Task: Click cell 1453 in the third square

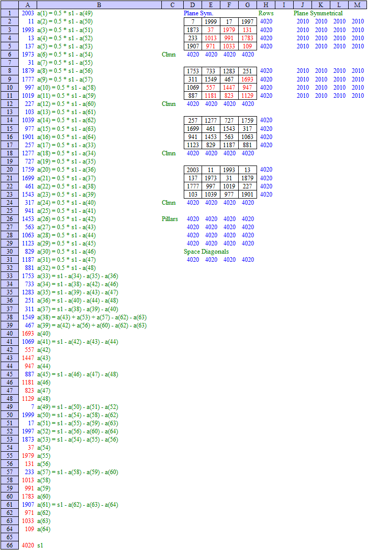Action: pyautogui.click(x=211, y=137)
